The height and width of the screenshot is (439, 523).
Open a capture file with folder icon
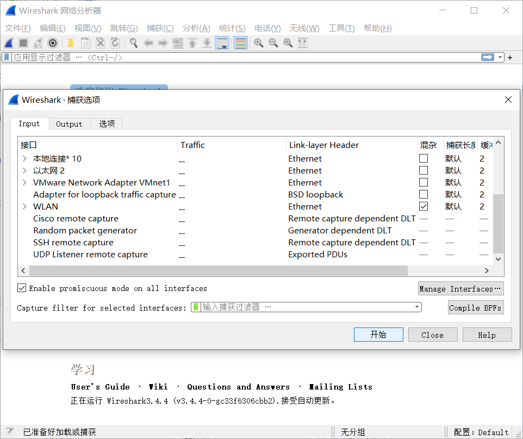(x=71, y=43)
